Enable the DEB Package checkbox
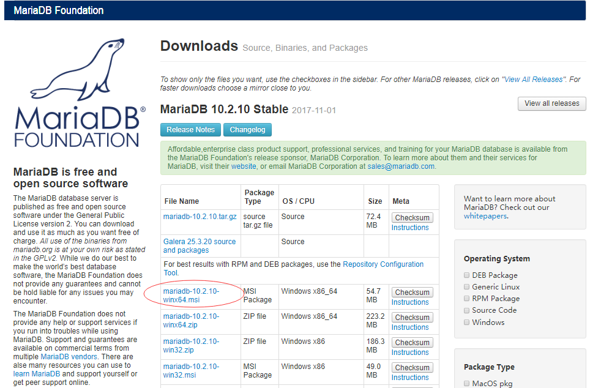590x388 pixels. [467, 275]
